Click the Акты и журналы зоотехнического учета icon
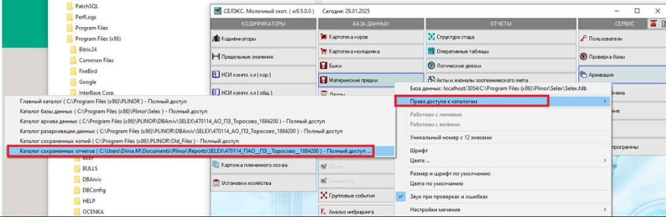The width and height of the screenshot is (666, 217). (431, 80)
